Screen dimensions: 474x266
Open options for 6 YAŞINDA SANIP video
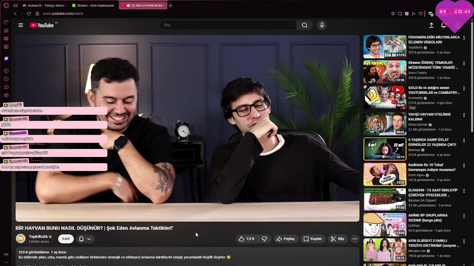click(464, 140)
